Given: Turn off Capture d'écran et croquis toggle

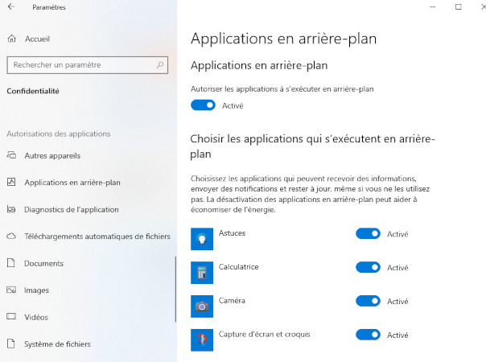Looking at the screenshot, I should pos(368,335).
